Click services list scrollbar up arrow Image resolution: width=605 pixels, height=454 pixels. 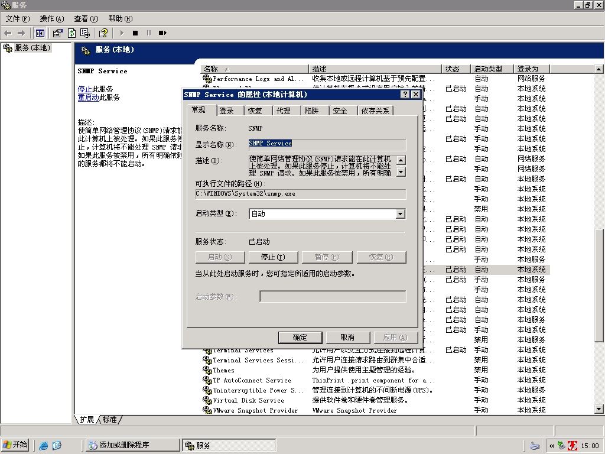pos(599,69)
